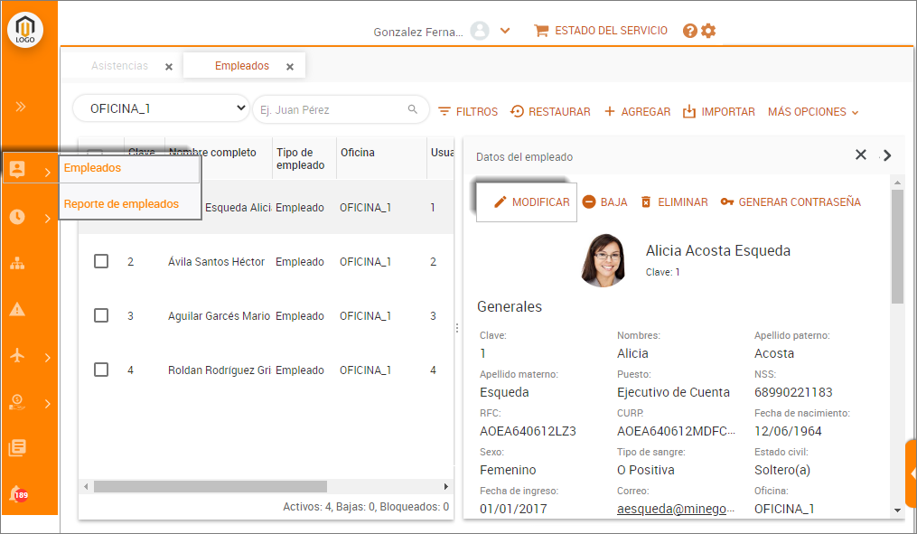Type in the Ej. Juan Pérez search field
The width and height of the screenshot is (917, 534).
[x=330, y=110]
